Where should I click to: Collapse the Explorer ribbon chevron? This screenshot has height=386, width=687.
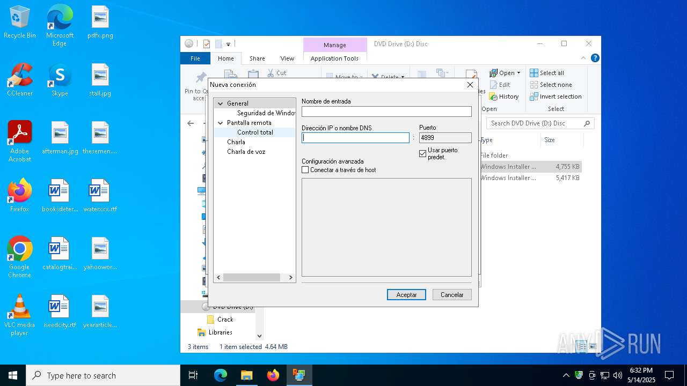pyautogui.click(x=583, y=58)
